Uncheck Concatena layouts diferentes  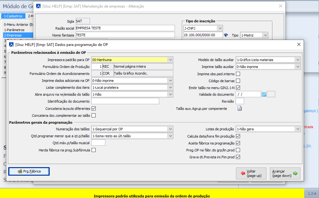click(93, 109)
